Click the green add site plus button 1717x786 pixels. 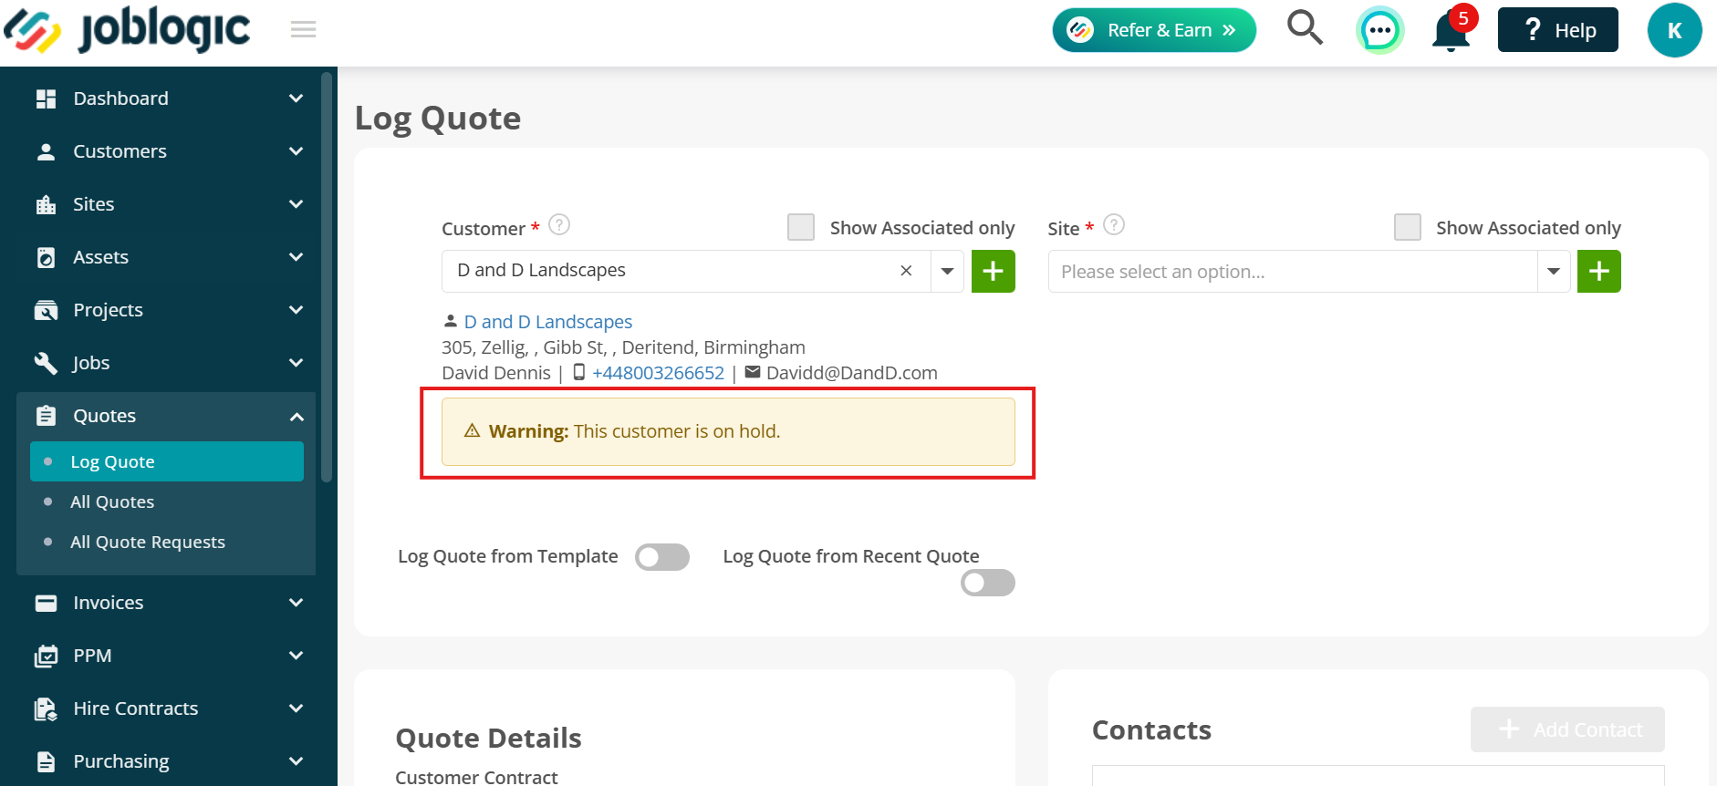pos(1598,272)
